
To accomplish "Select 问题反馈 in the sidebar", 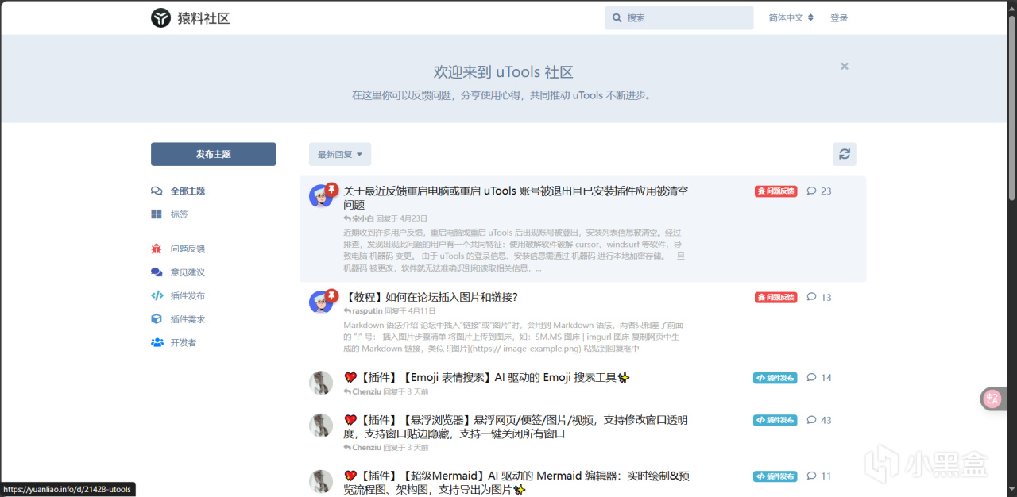I will tap(188, 248).
